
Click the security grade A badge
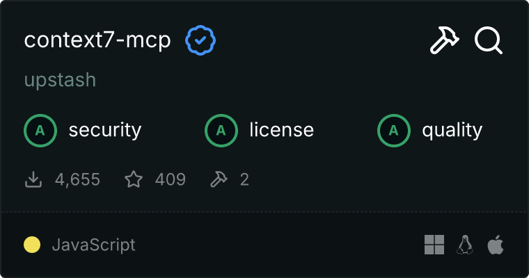[40, 131]
